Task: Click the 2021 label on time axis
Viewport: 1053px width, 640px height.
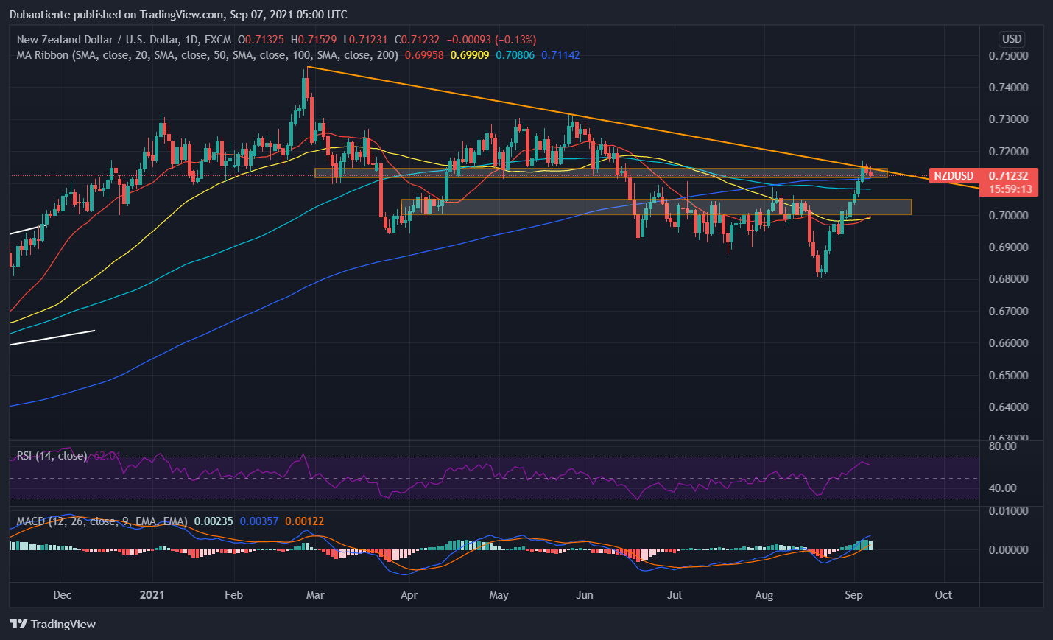Action: 152,595
